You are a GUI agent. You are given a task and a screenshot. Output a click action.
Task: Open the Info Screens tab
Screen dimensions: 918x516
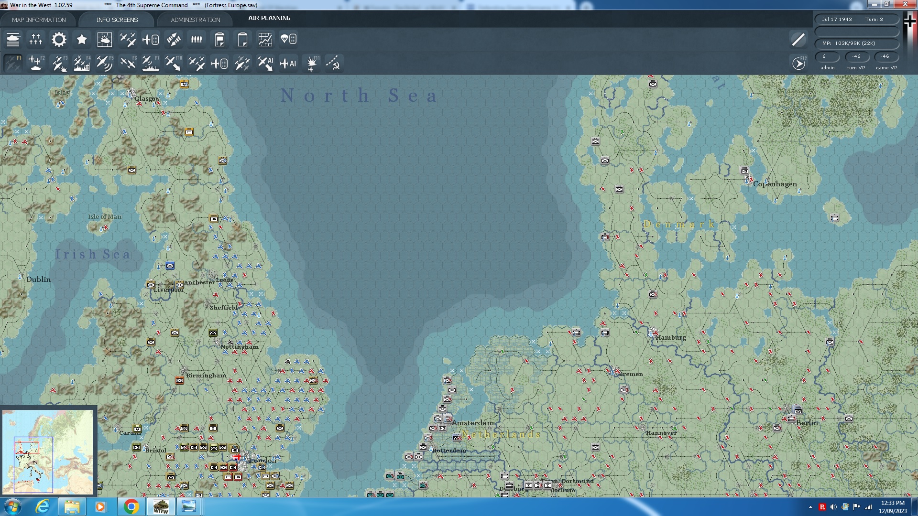click(x=117, y=20)
